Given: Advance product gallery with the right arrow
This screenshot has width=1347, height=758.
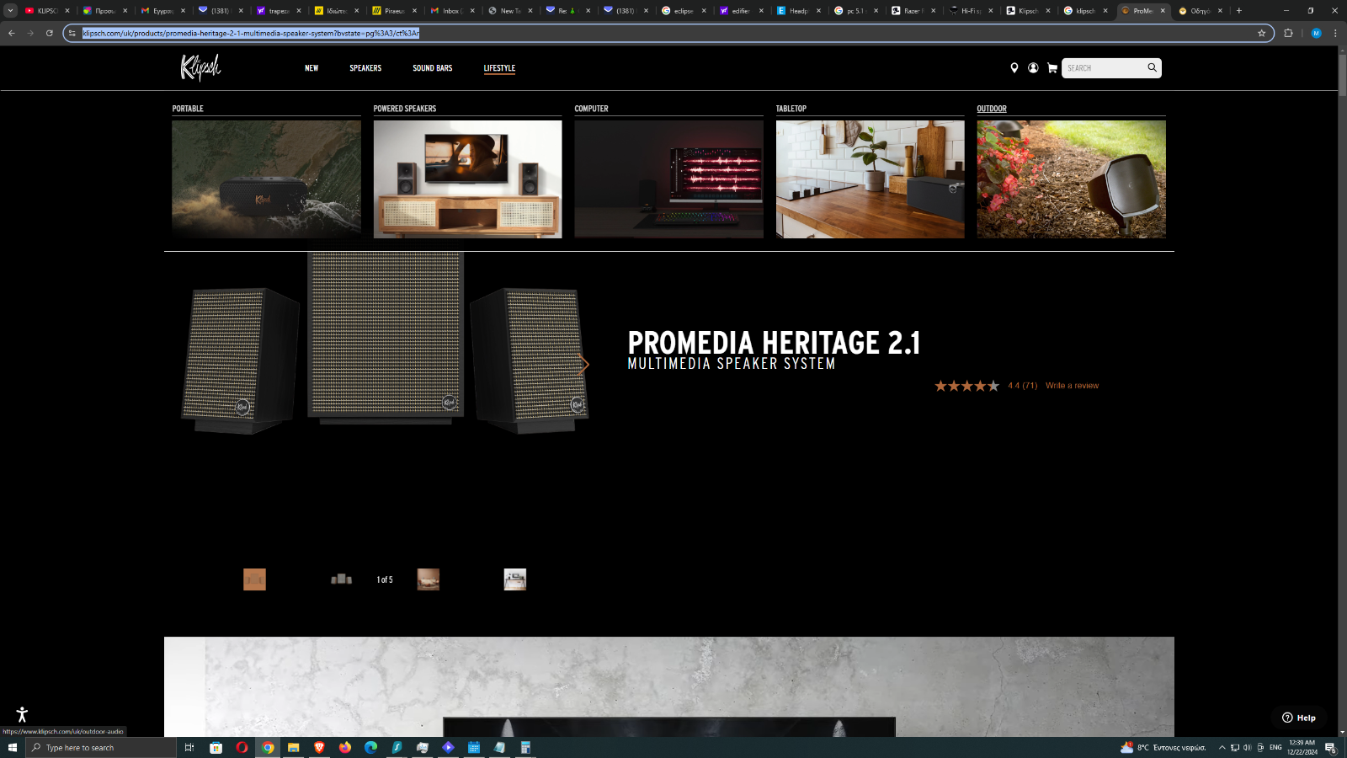Looking at the screenshot, I should [x=584, y=365].
